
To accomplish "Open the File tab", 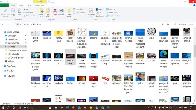I will click(x=4, y=5).
